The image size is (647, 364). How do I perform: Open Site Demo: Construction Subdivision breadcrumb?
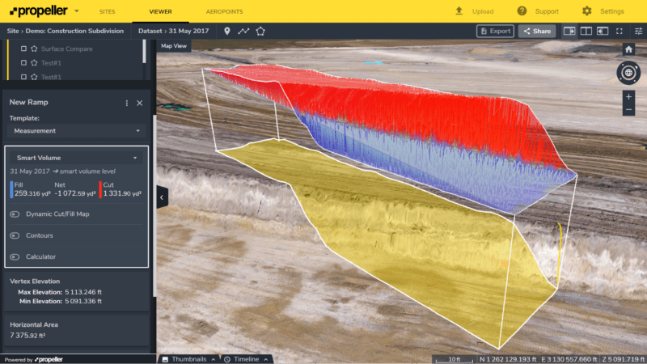[x=66, y=31]
